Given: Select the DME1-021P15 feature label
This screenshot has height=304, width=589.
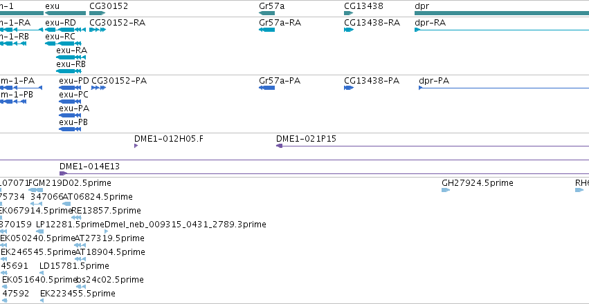Looking at the screenshot, I should click(306, 139).
